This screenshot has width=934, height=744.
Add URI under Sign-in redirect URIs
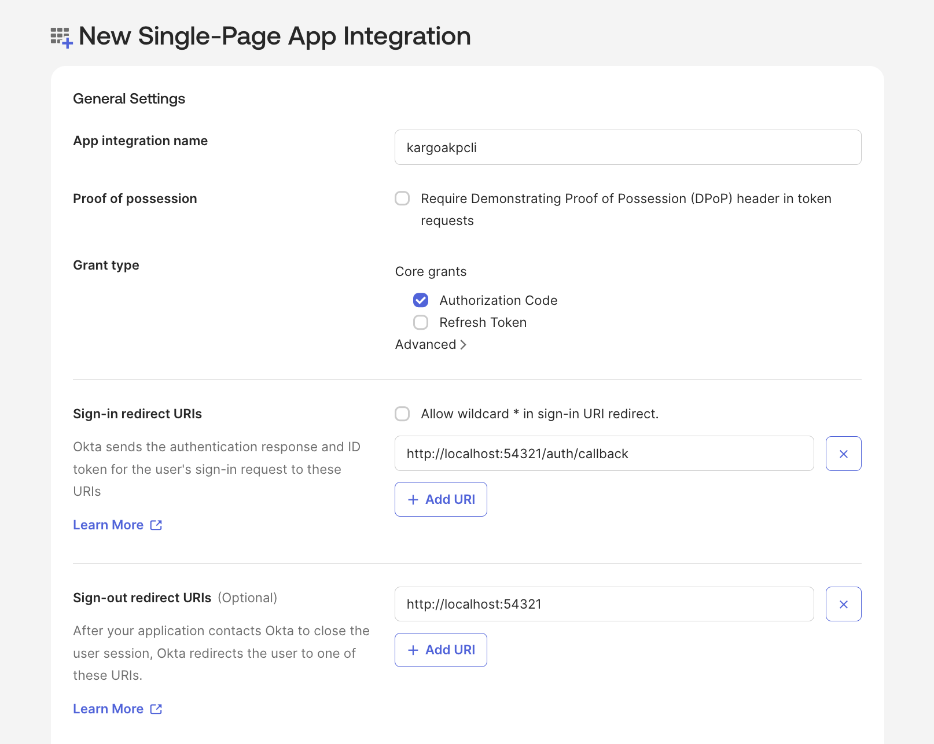click(x=441, y=499)
